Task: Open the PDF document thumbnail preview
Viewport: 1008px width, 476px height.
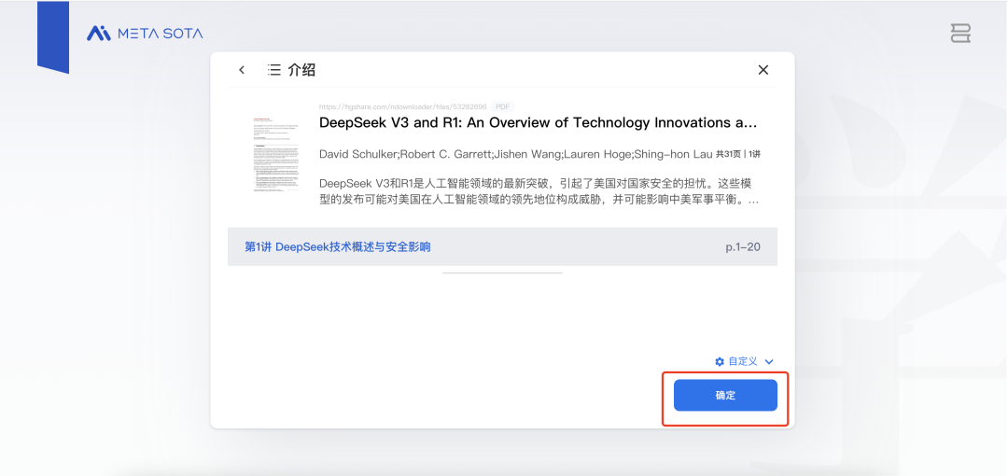Action: point(275,154)
